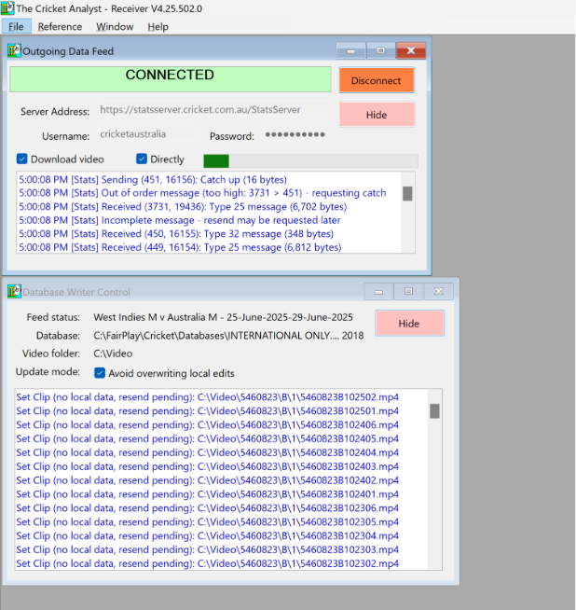Select clip line 5460823B102406.mp4
The height and width of the screenshot is (610, 576).
coord(207,424)
